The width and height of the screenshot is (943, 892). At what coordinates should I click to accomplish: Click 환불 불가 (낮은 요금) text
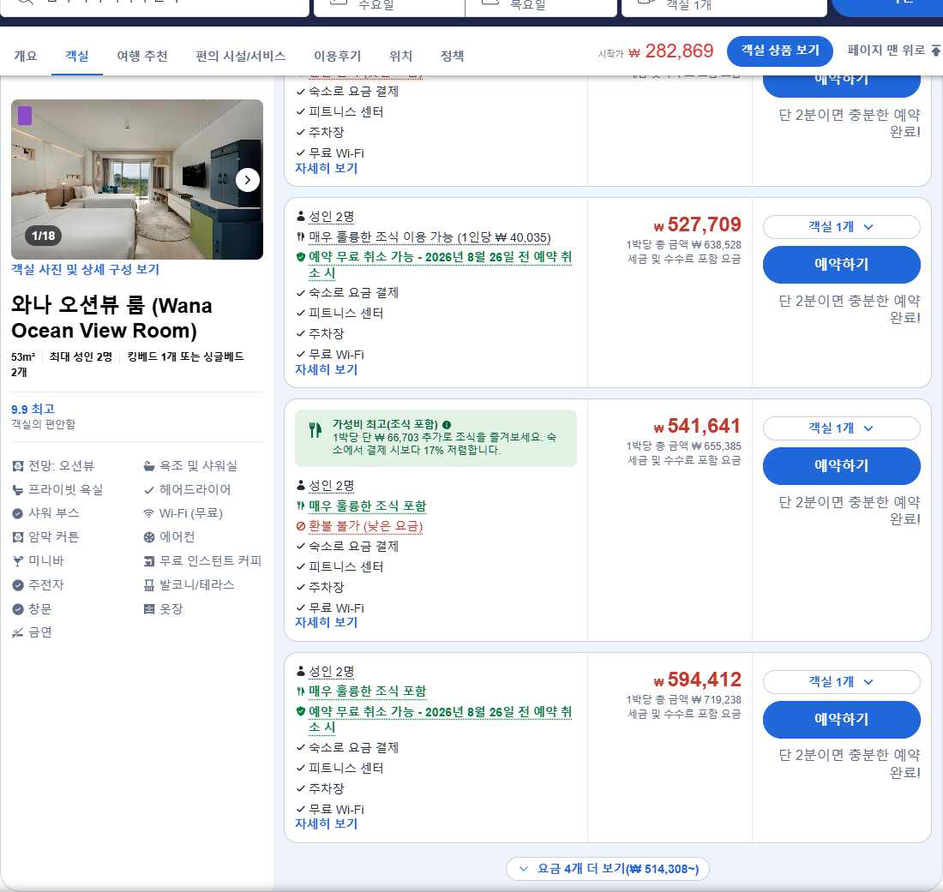366,526
